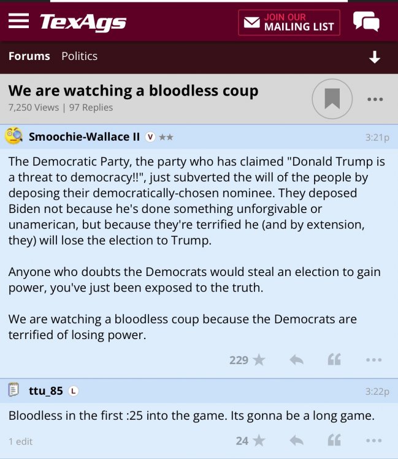This screenshot has height=459, width=398.
Task: Bookmark this thread
Action: (332, 99)
